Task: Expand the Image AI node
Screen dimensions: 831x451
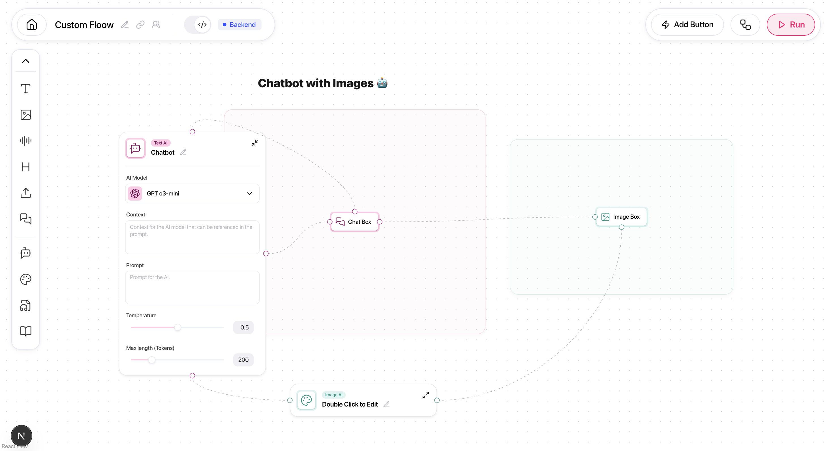Action: [425, 395]
